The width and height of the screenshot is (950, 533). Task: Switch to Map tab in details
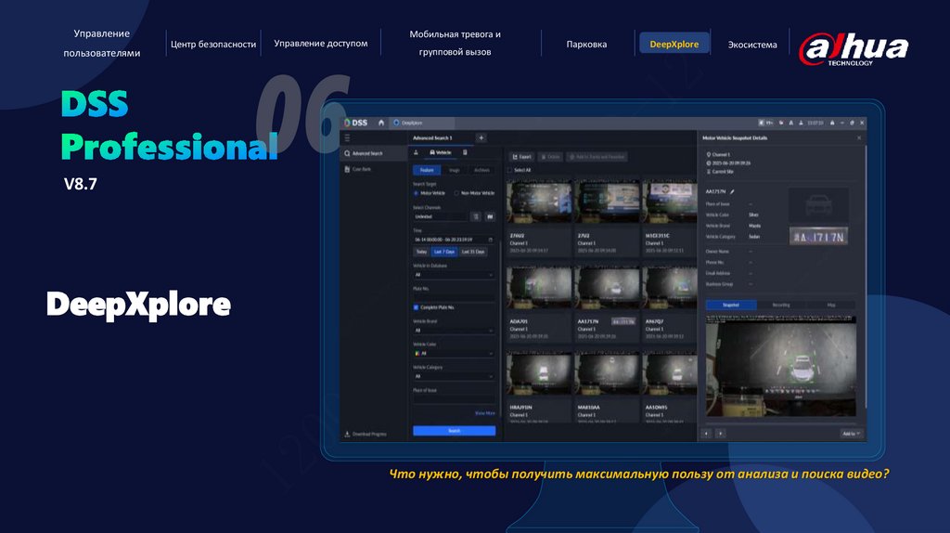click(x=831, y=305)
